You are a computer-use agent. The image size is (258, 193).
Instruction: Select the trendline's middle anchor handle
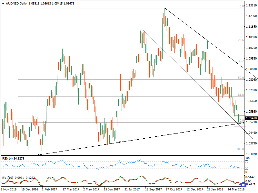tap(120, 142)
